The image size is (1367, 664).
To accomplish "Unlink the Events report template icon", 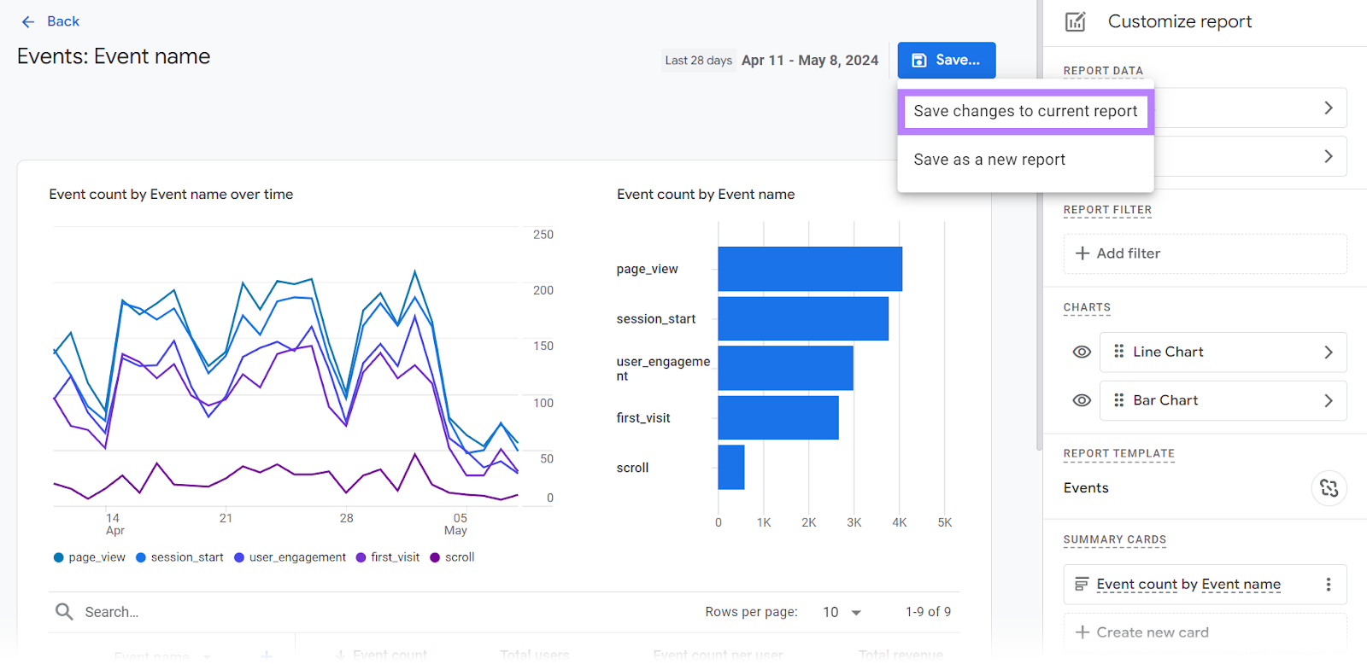I will [1329, 488].
